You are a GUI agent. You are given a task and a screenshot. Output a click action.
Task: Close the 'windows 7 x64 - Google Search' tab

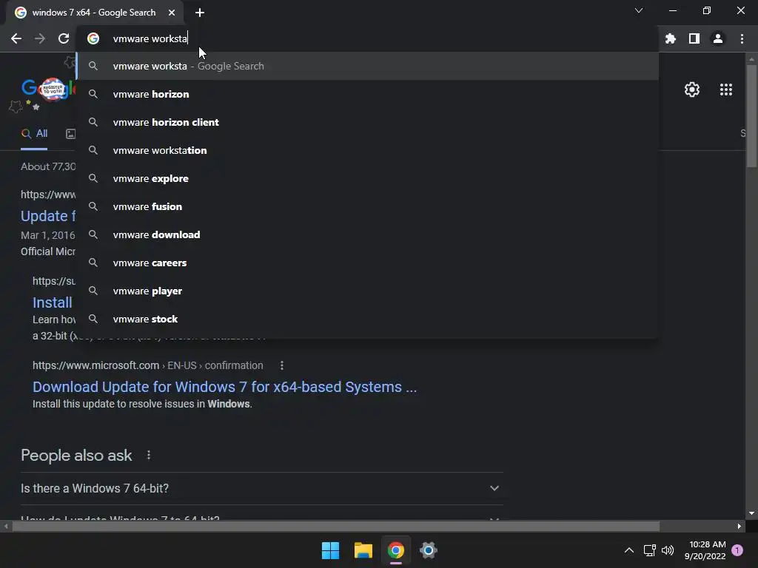coord(172,13)
